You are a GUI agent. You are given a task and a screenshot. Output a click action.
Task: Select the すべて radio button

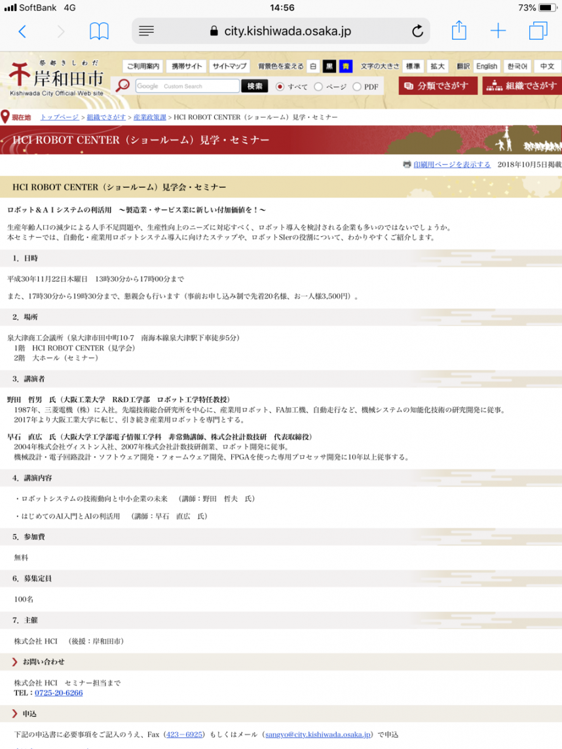click(x=280, y=86)
